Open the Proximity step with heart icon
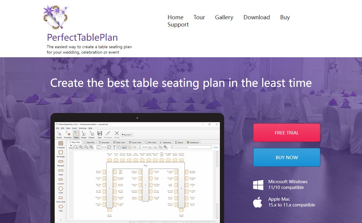Image resolution: width=362 pixels, height=223 pixels. point(68,135)
